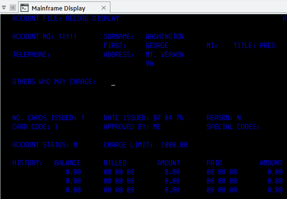Click the scroll tabs left arrow
Screen dimensions: 287x199
coord(12,8)
